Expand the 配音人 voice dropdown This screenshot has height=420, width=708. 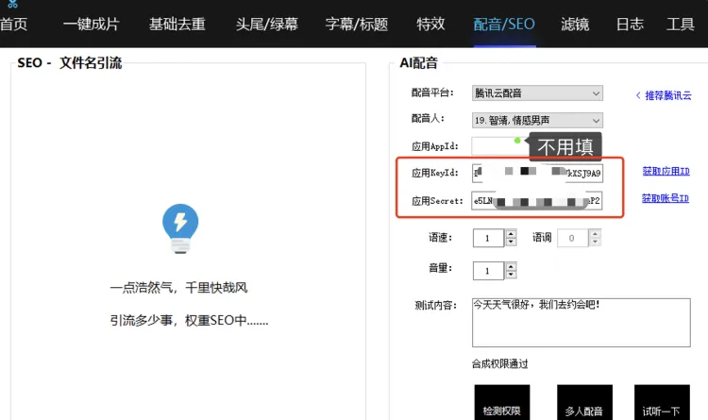point(537,120)
